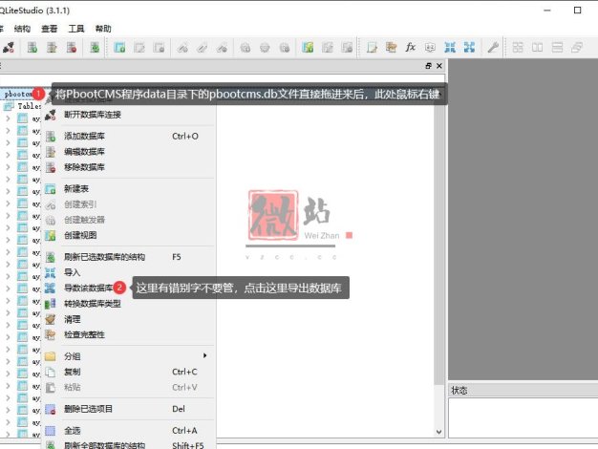The height and width of the screenshot is (449, 598).
Task: Choose 移除数据库 in context menu
Action: (129, 167)
